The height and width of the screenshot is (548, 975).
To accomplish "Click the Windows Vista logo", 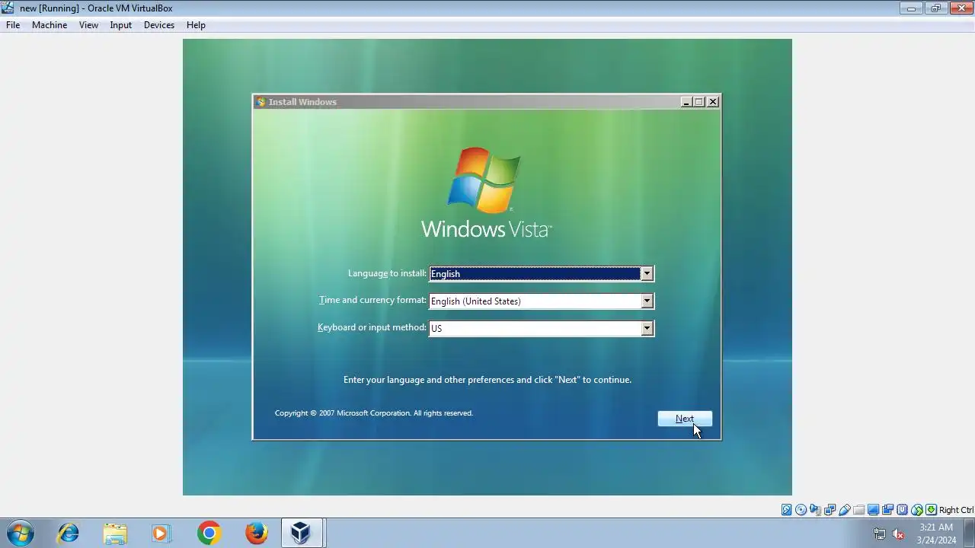I will tap(486, 193).
